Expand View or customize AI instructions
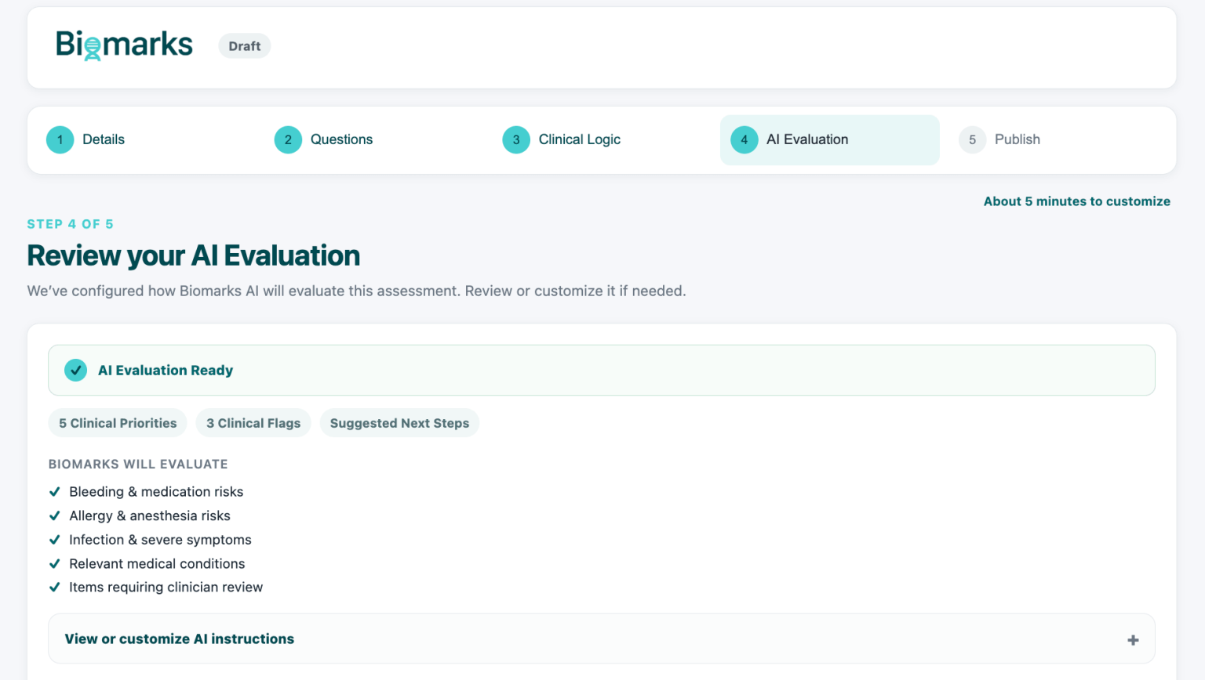Image resolution: width=1205 pixels, height=680 pixels. pyautogui.click(x=602, y=639)
